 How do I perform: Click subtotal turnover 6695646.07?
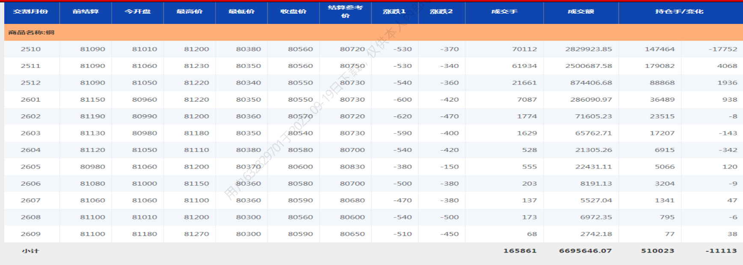pos(585,251)
